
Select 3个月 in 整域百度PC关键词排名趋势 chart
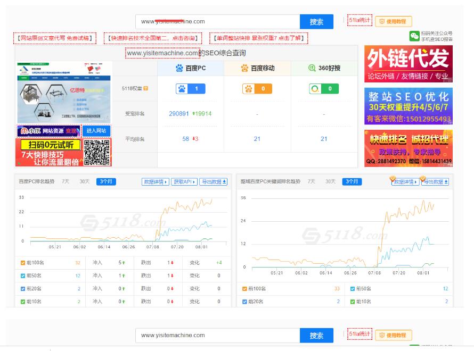pos(352,181)
